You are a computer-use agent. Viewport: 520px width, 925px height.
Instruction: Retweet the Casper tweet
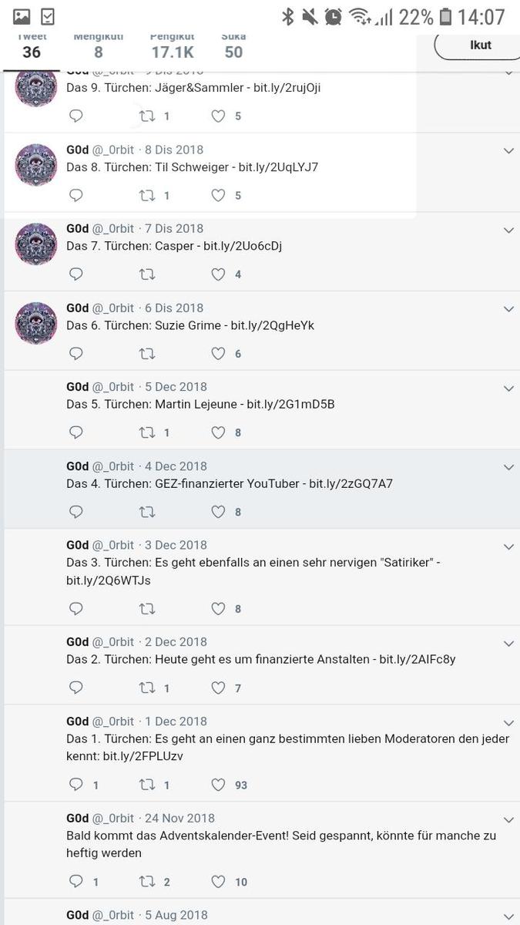click(146, 274)
